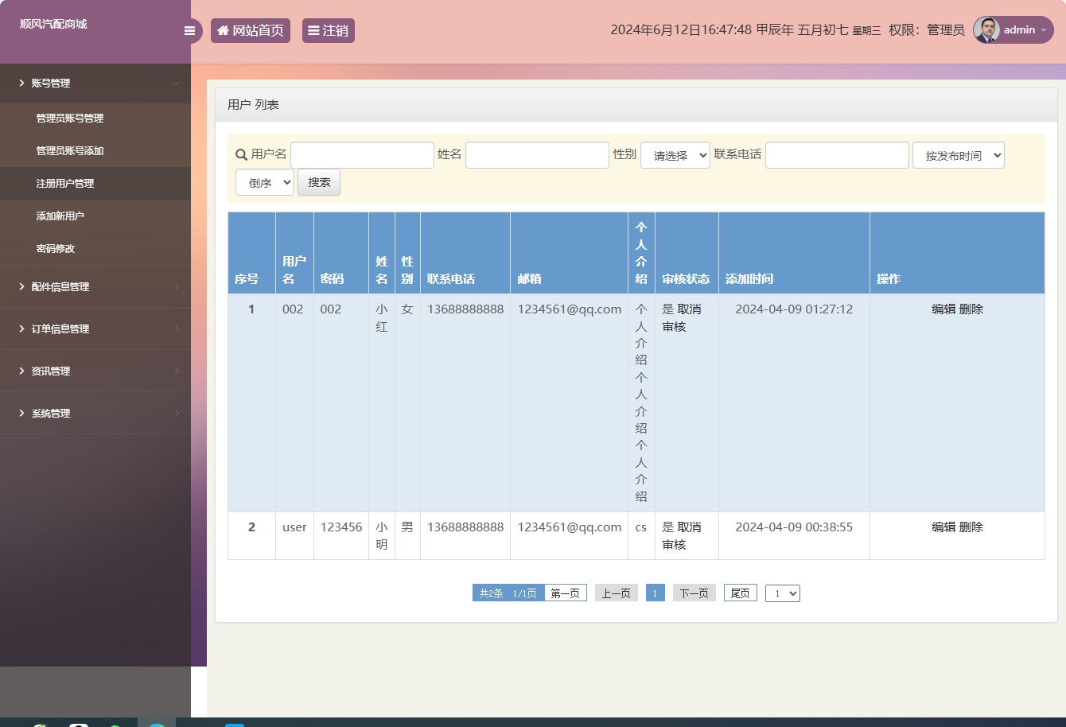Open the 倒序 order dropdown
Screen dimensions: 1066x727
tap(264, 182)
